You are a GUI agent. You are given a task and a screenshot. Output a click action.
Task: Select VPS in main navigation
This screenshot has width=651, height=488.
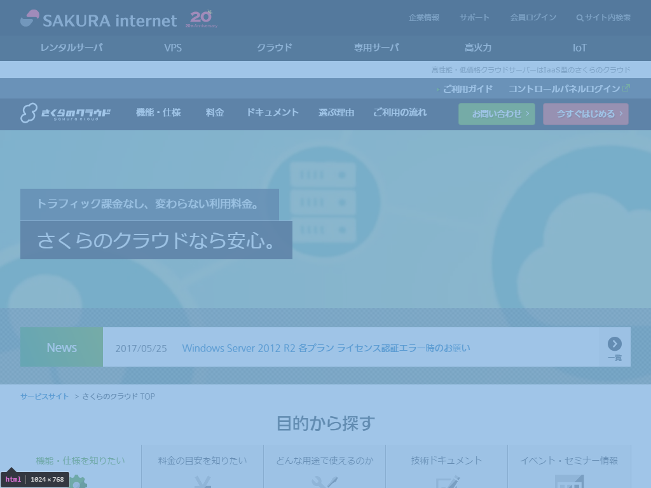point(173,48)
